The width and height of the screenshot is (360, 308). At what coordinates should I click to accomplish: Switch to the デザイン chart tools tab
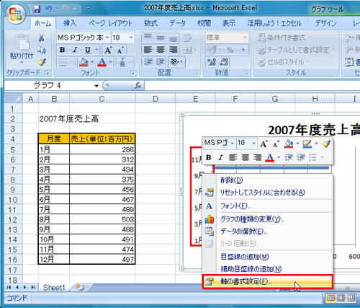325,23
